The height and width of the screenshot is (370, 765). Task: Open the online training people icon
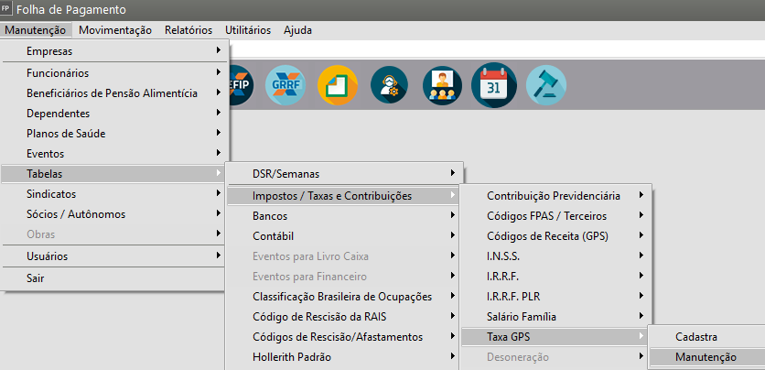[442, 85]
